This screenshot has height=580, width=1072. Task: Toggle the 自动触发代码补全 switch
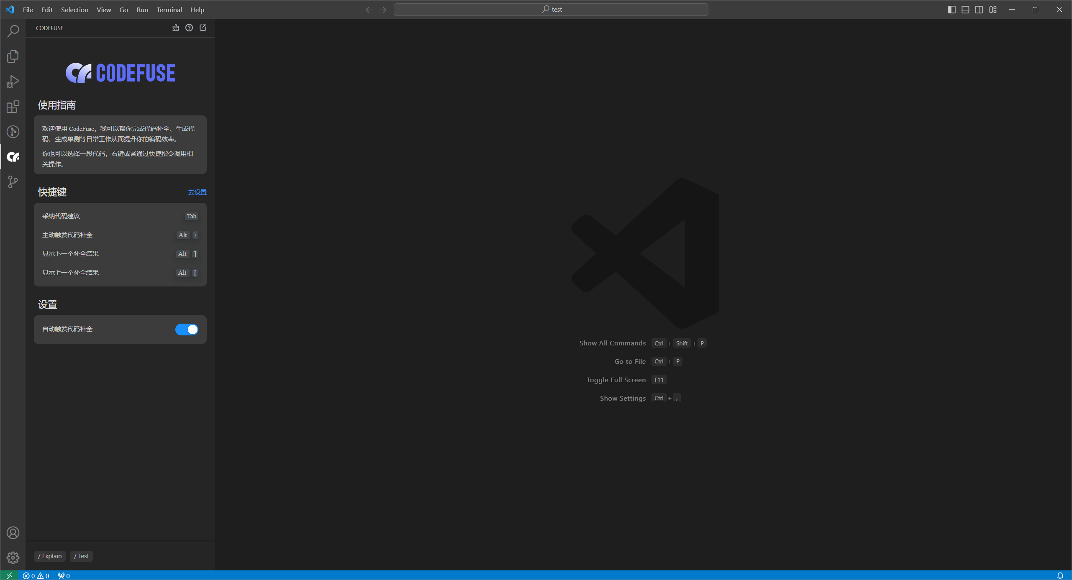tap(187, 330)
